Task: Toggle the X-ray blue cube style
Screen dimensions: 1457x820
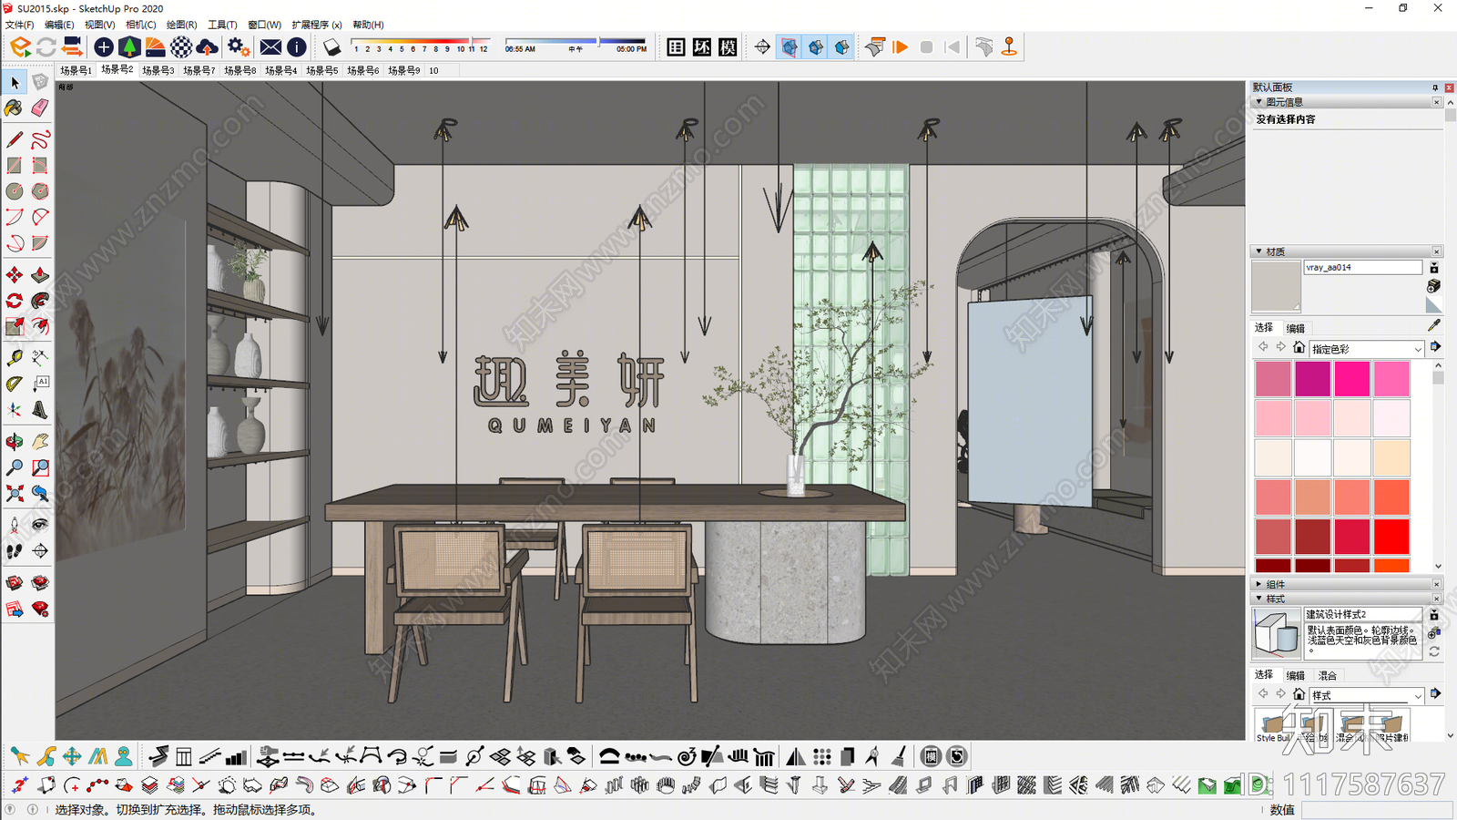Action: point(790,46)
